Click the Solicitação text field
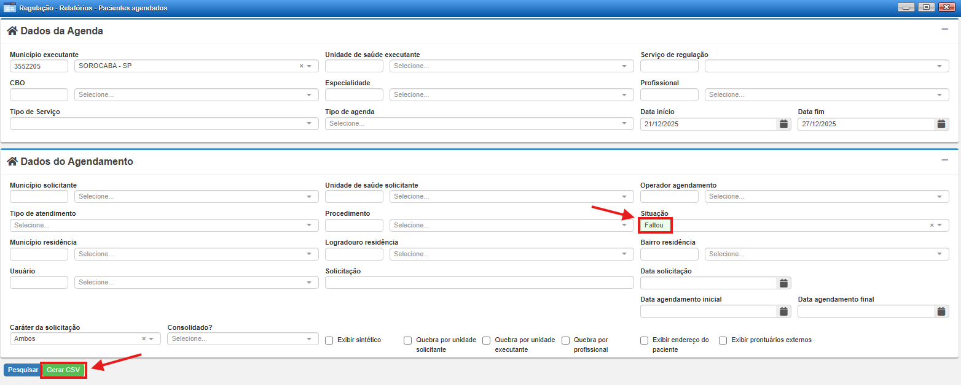The width and height of the screenshot is (961, 385). click(x=479, y=283)
